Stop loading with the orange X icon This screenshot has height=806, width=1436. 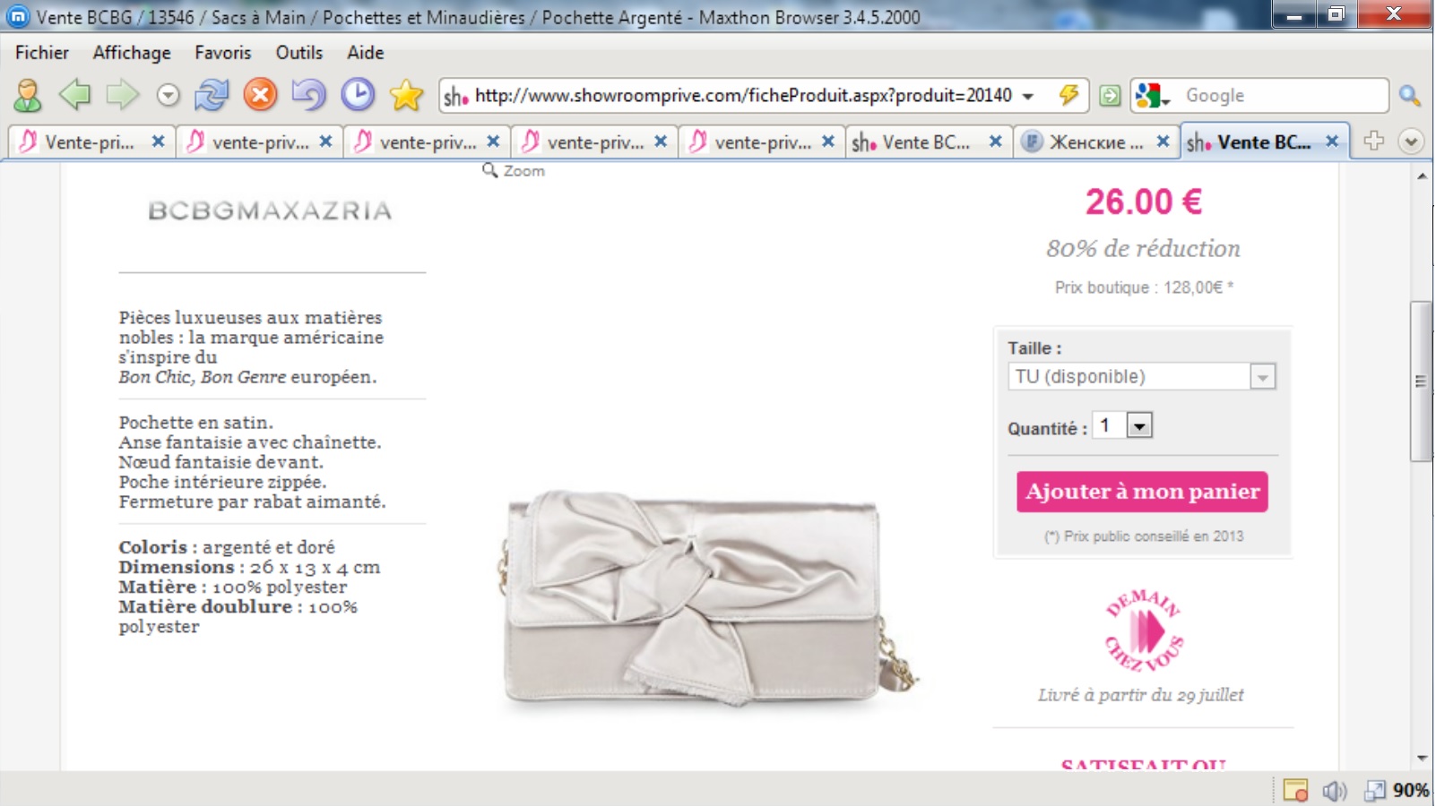pos(261,94)
